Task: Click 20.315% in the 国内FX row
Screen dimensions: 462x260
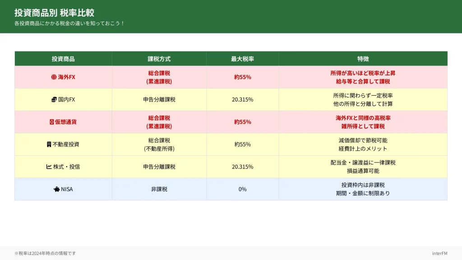Action: (x=242, y=99)
